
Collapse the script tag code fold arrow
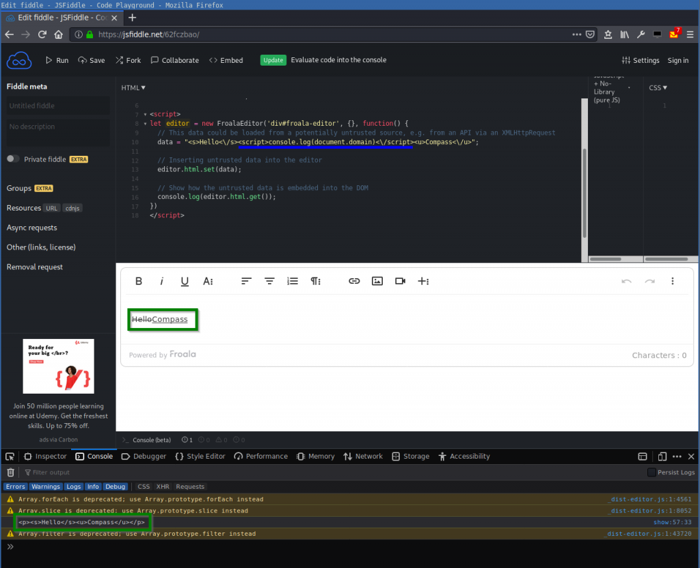tap(145, 114)
